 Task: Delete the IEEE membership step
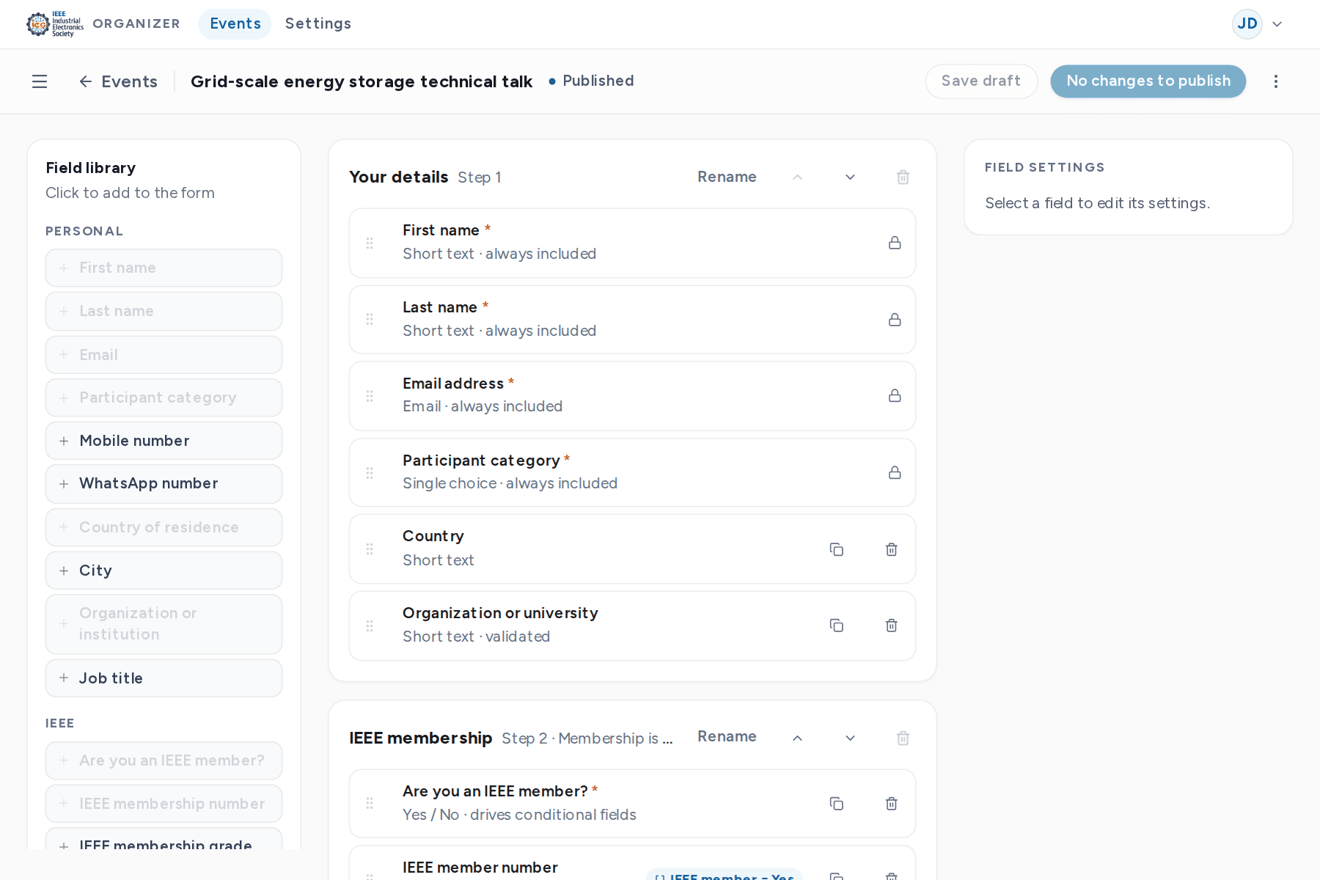point(903,738)
